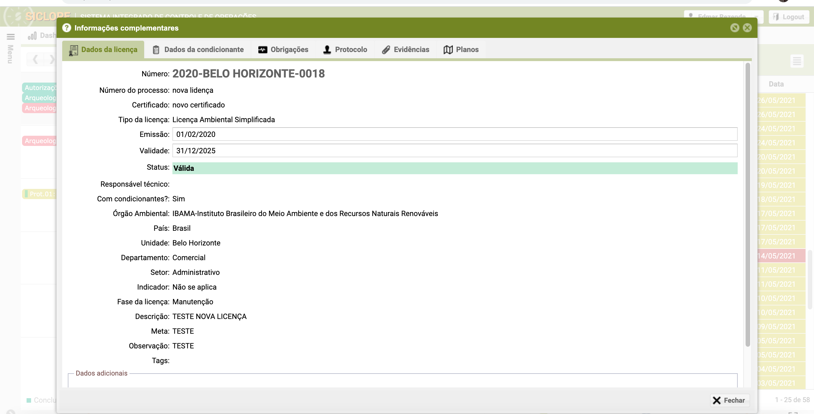Click the X icon on Fechar
The image size is (814, 414).
pos(717,400)
